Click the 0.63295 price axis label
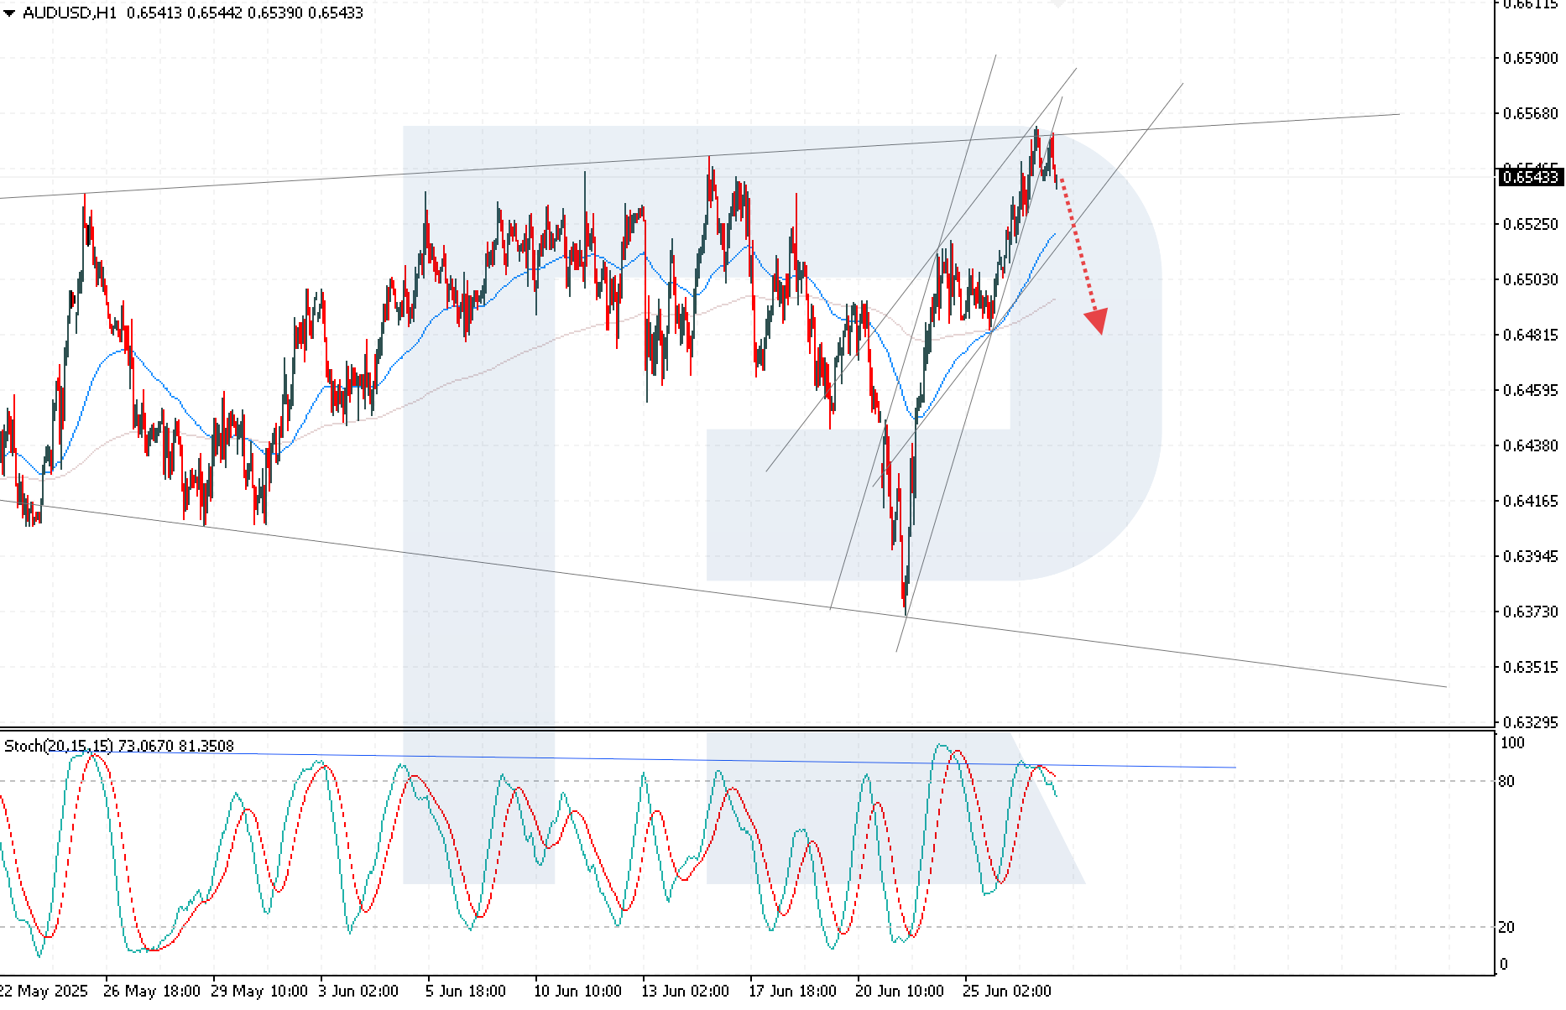 point(1531,722)
